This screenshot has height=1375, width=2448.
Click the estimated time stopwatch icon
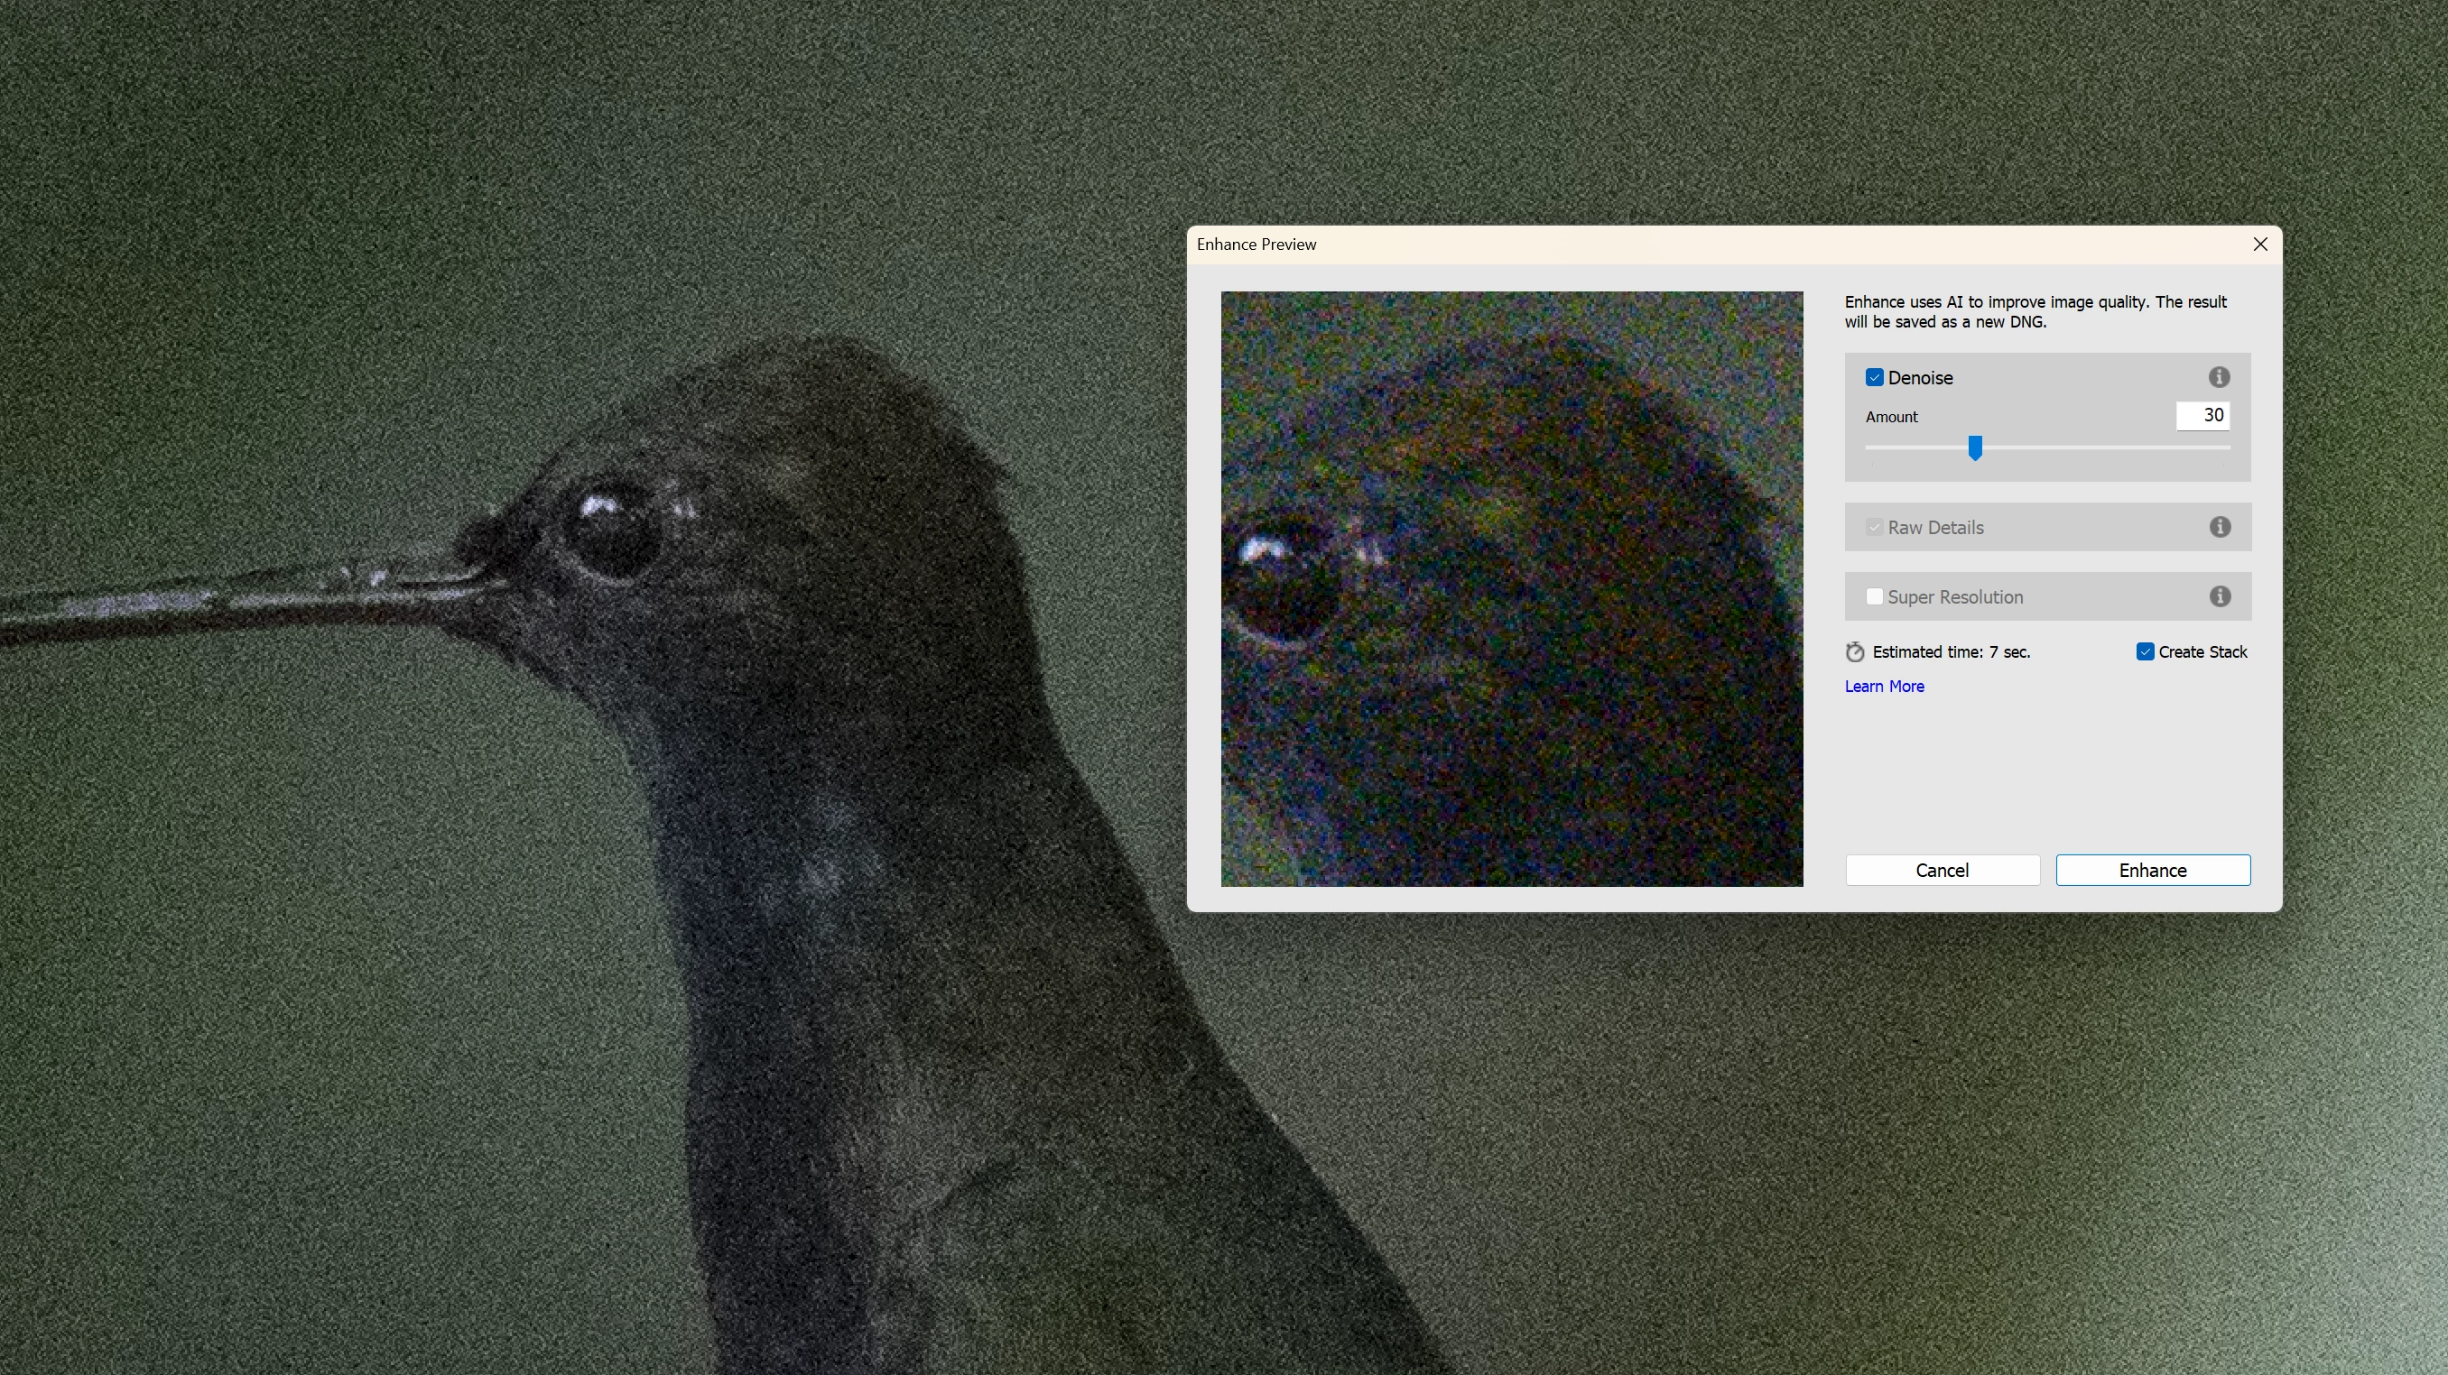coord(1854,652)
